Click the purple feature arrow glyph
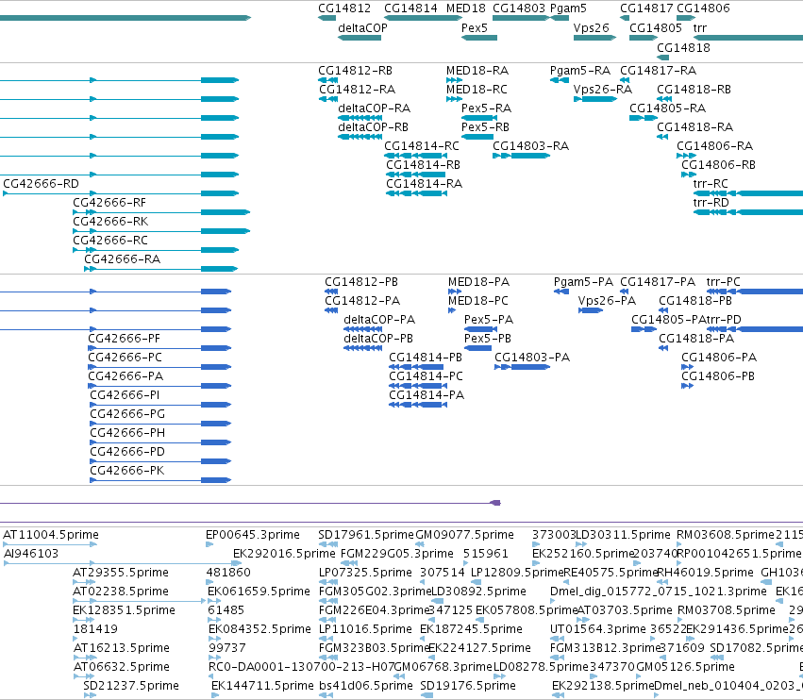Image resolution: width=803 pixels, height=700 pixels. click(495, 503)
